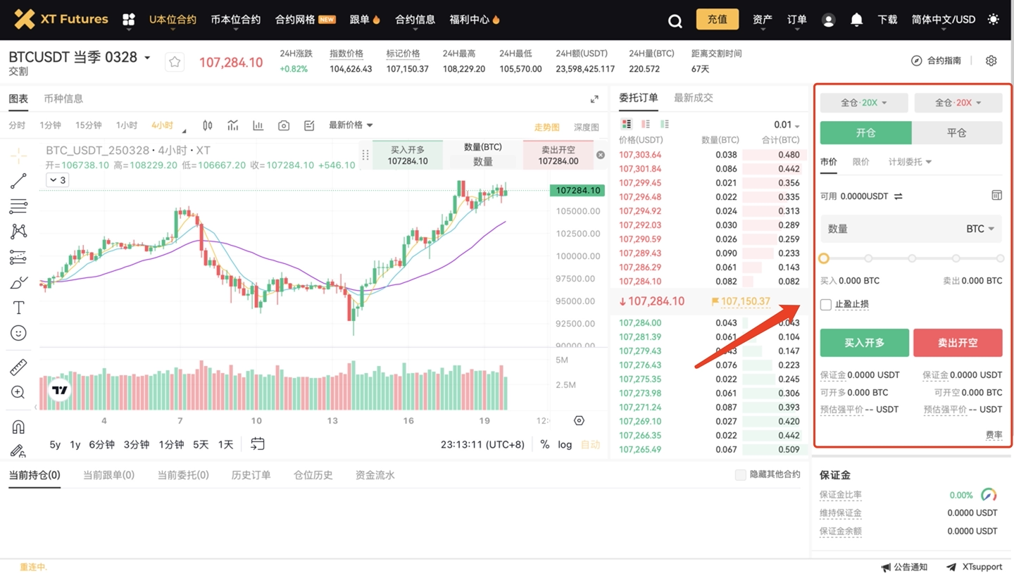Open the chart indicators icon

pos(232,125)
